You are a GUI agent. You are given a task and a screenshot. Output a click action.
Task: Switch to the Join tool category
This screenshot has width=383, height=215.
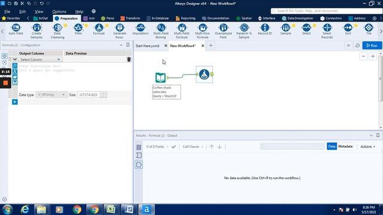click(x=89, y=19)
